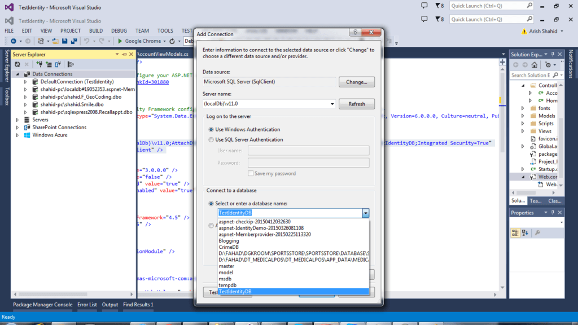Expand the fonts folder in Solution Explorer
578x325 pixels.
(x=523, y=108)
